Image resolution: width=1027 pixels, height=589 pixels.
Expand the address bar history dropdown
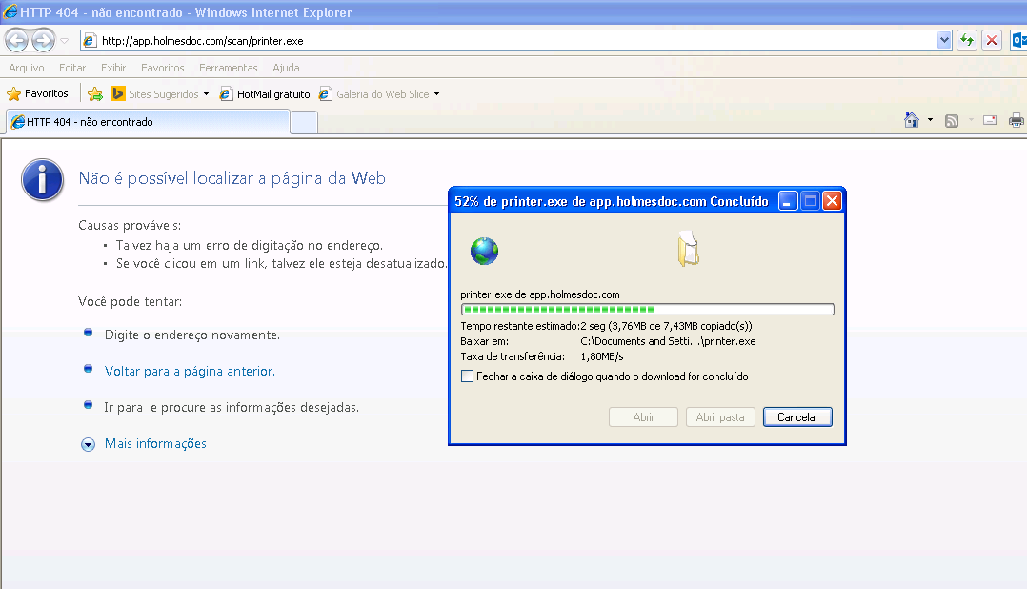944,41
